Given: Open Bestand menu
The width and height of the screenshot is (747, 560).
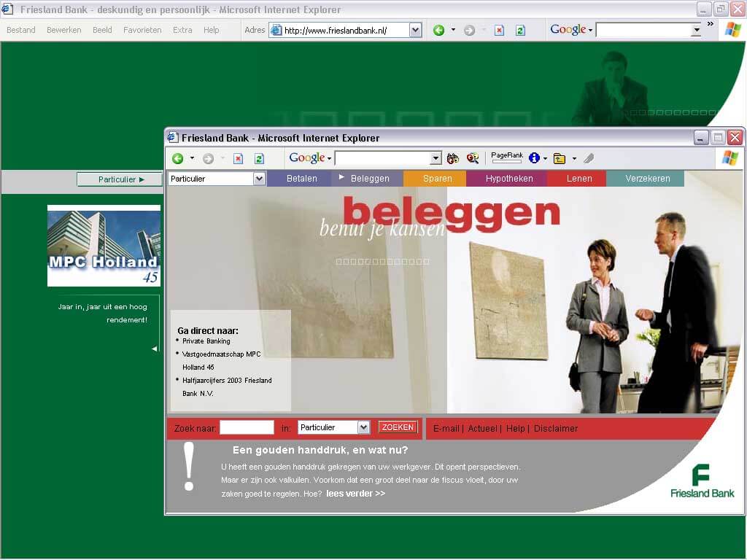Looking at the screenshot, I should coord(21,30).
